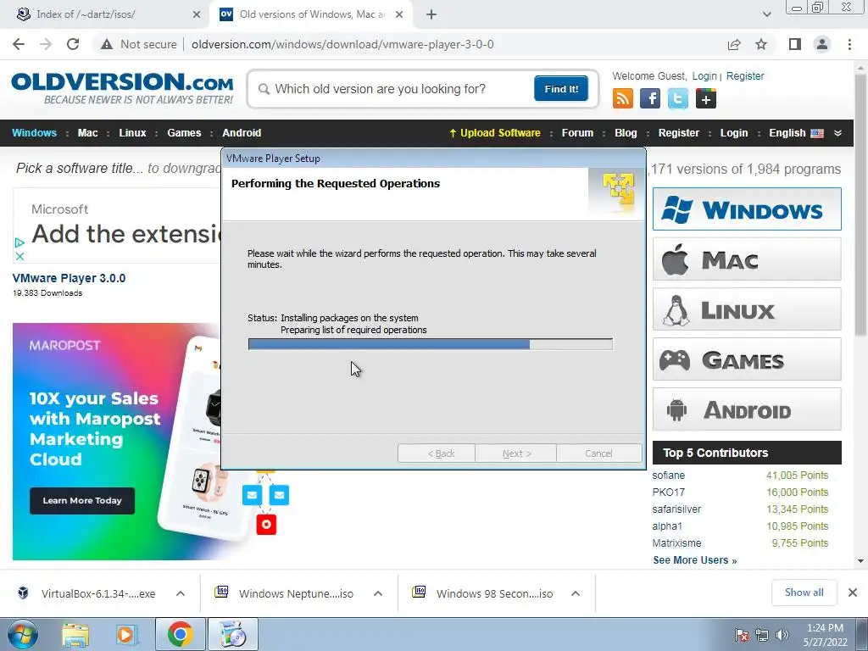
Task: Launch Windows Media Player from taskbar
Action: (126, 634)
